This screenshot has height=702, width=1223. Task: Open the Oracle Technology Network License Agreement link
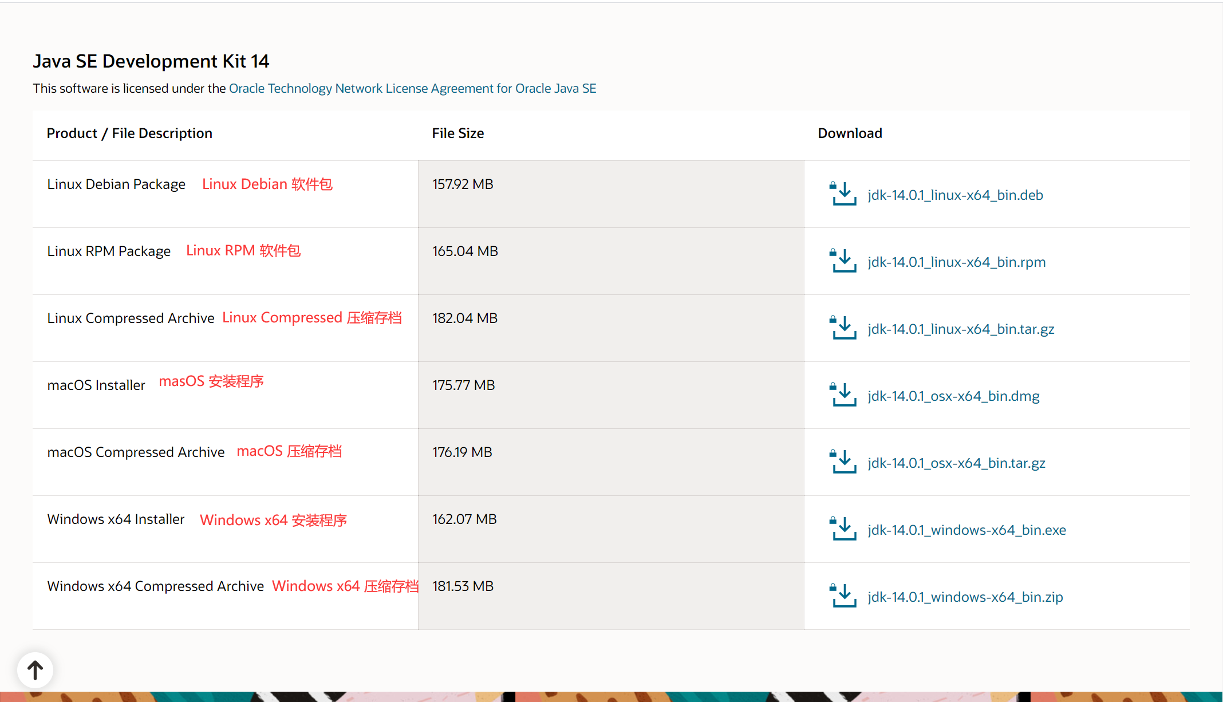click(x=412, y=88)
